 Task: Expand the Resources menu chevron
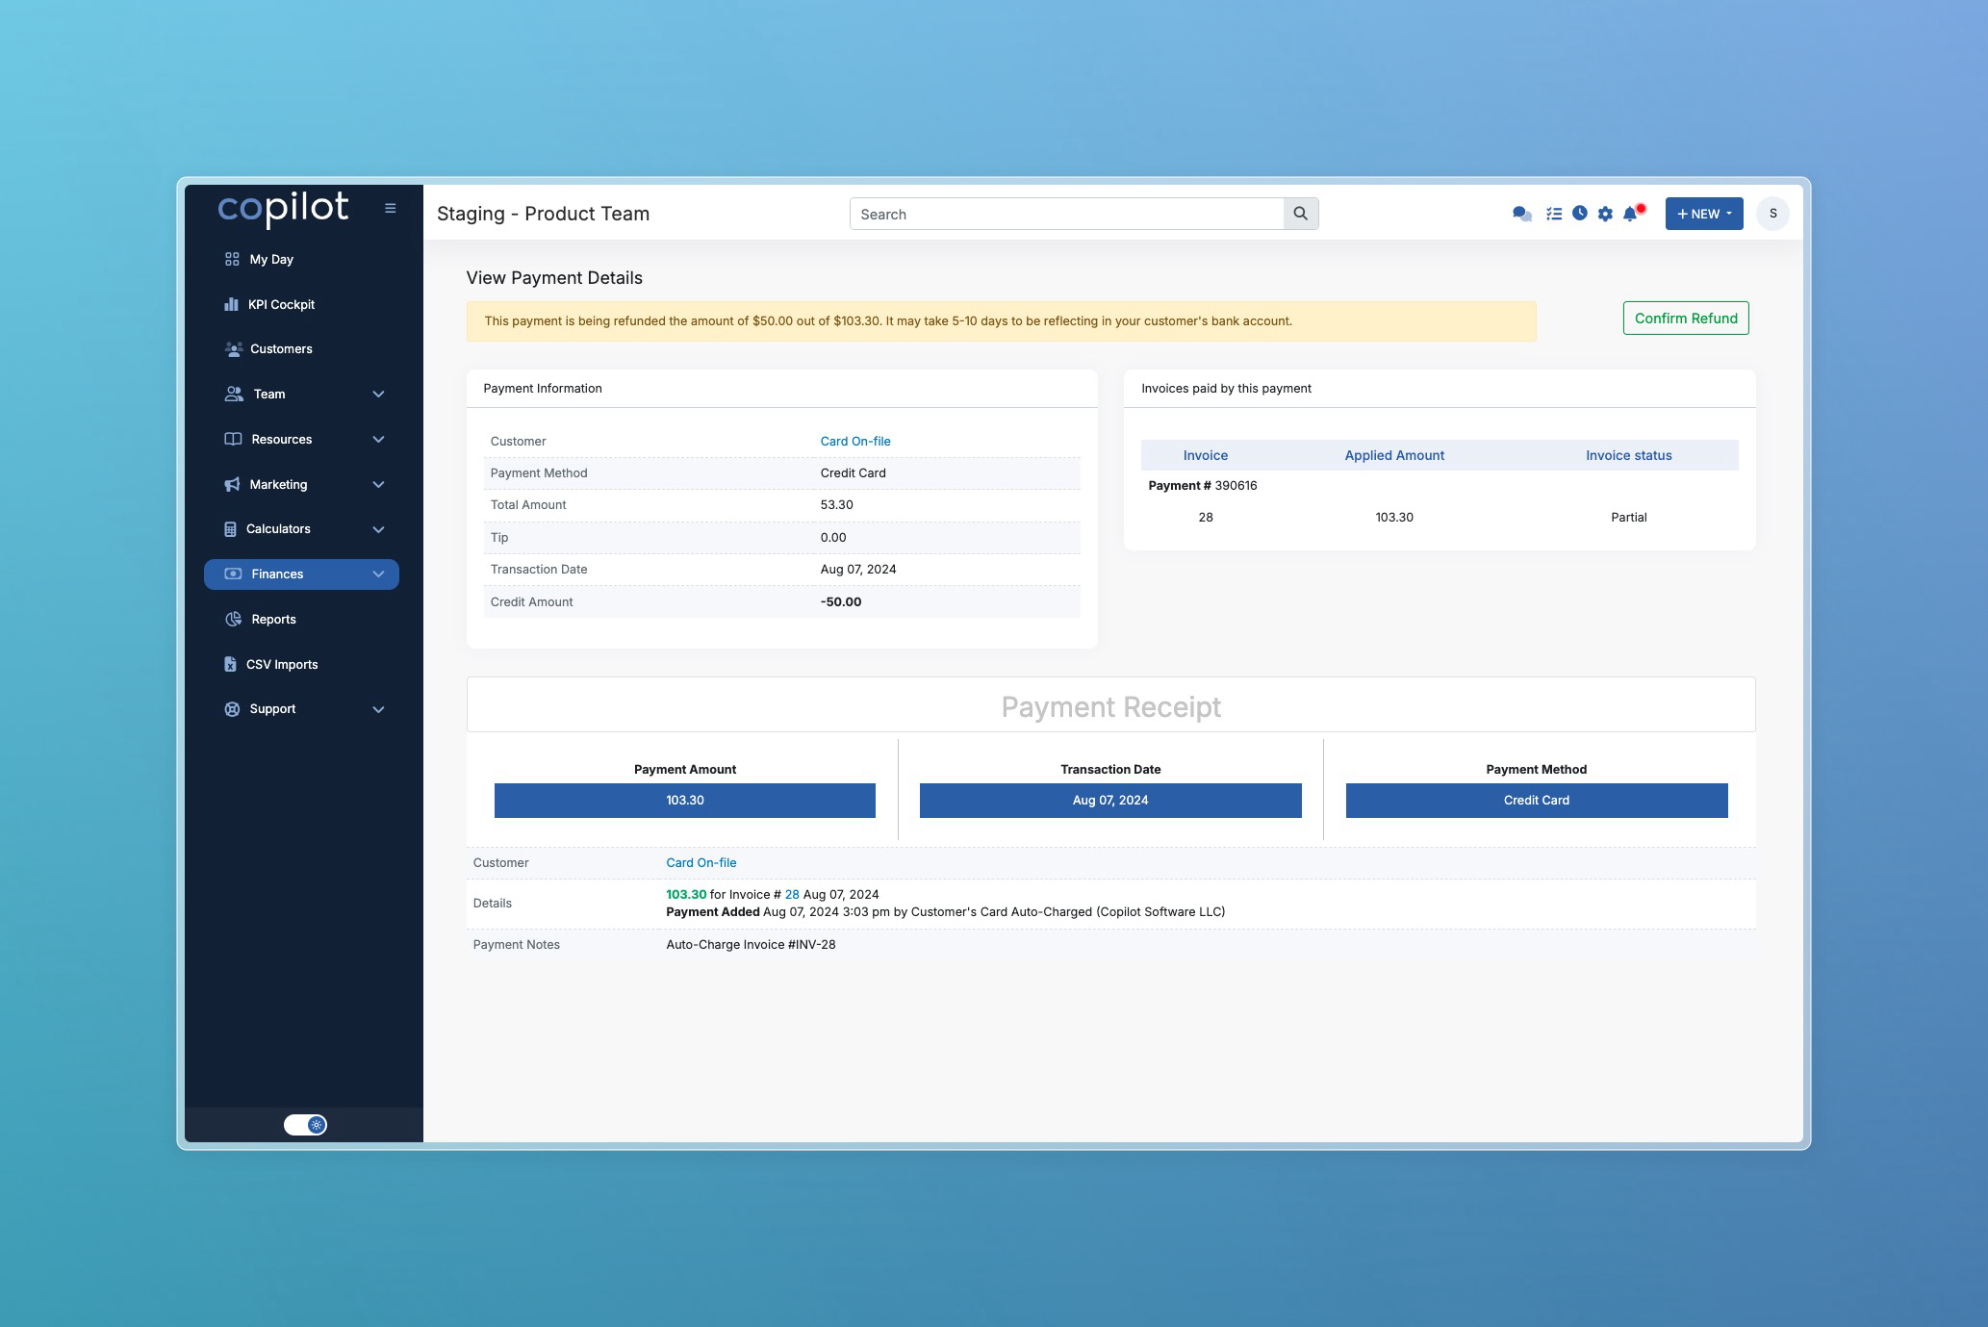[x=378, y=439]
